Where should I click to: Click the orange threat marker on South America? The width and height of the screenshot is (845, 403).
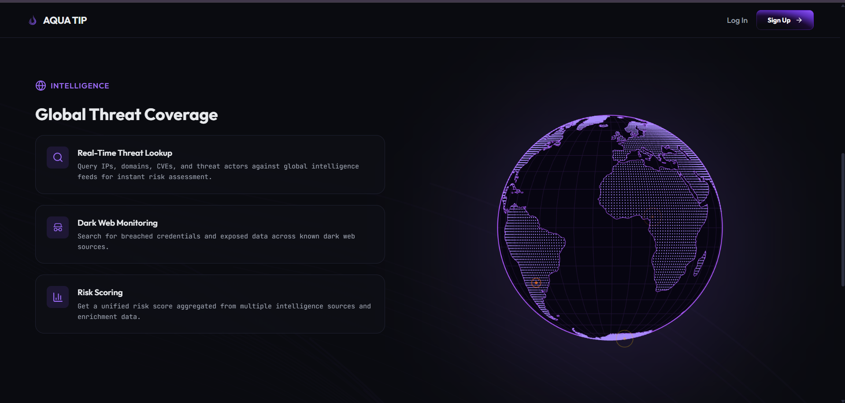tap(536, 283)
